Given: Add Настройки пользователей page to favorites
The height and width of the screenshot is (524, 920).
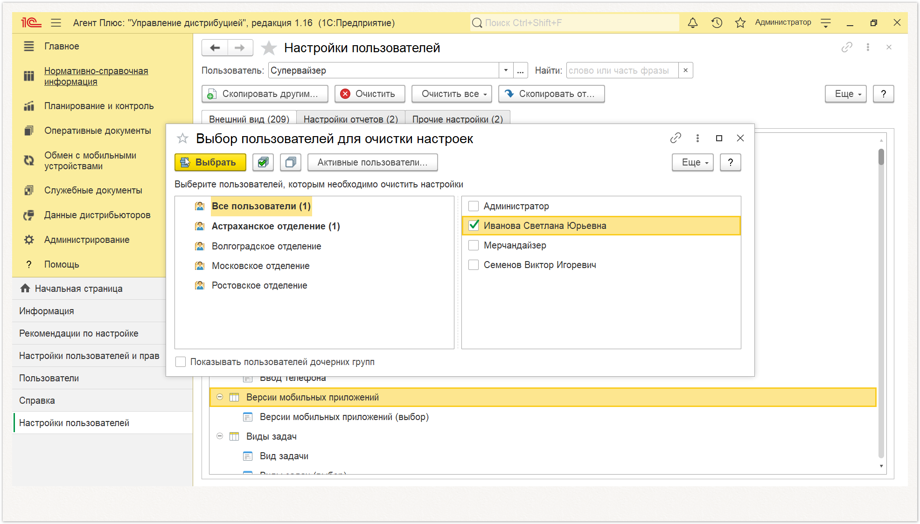Looking at the screenshot, I should (268, 48).
